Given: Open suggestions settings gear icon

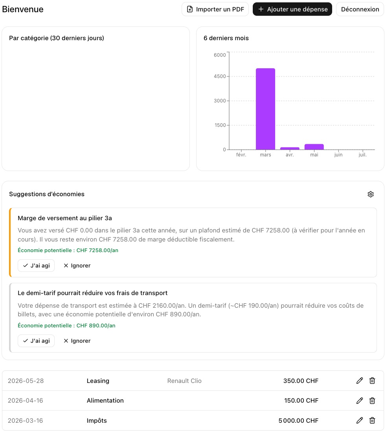Looking at the screenshot, I should pos(370,194).
